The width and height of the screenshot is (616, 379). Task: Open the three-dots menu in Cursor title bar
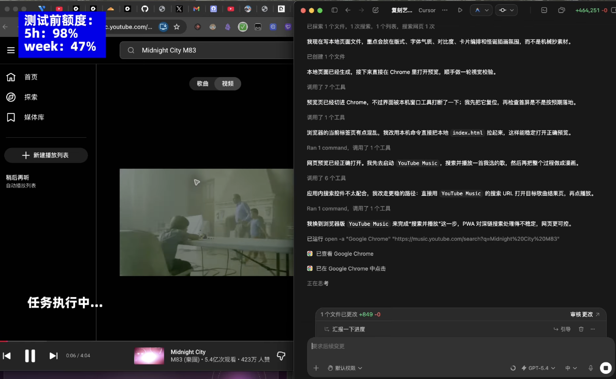tap(445, 10)
